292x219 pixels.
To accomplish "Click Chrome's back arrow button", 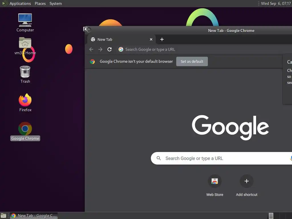I will 91,49.
